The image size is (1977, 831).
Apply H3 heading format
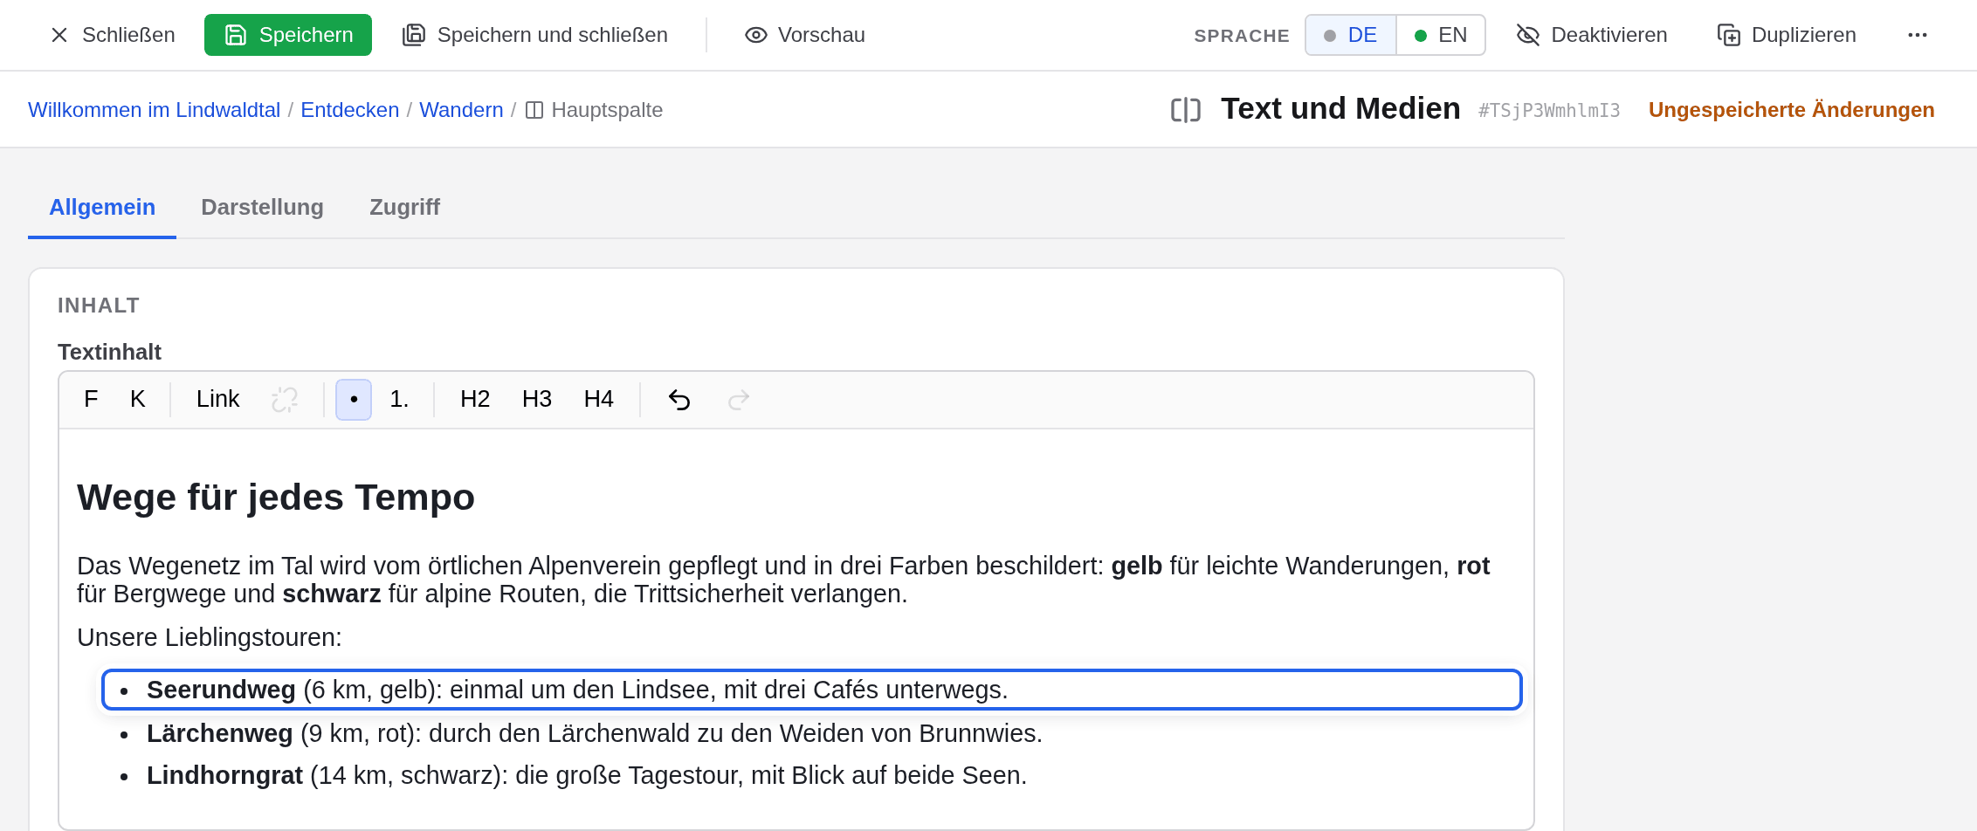coord(537,399)
